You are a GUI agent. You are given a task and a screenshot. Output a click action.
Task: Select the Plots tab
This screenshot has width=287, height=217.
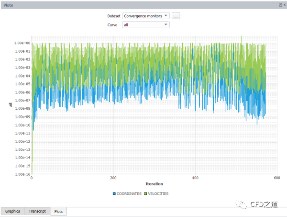coord(58,211)
